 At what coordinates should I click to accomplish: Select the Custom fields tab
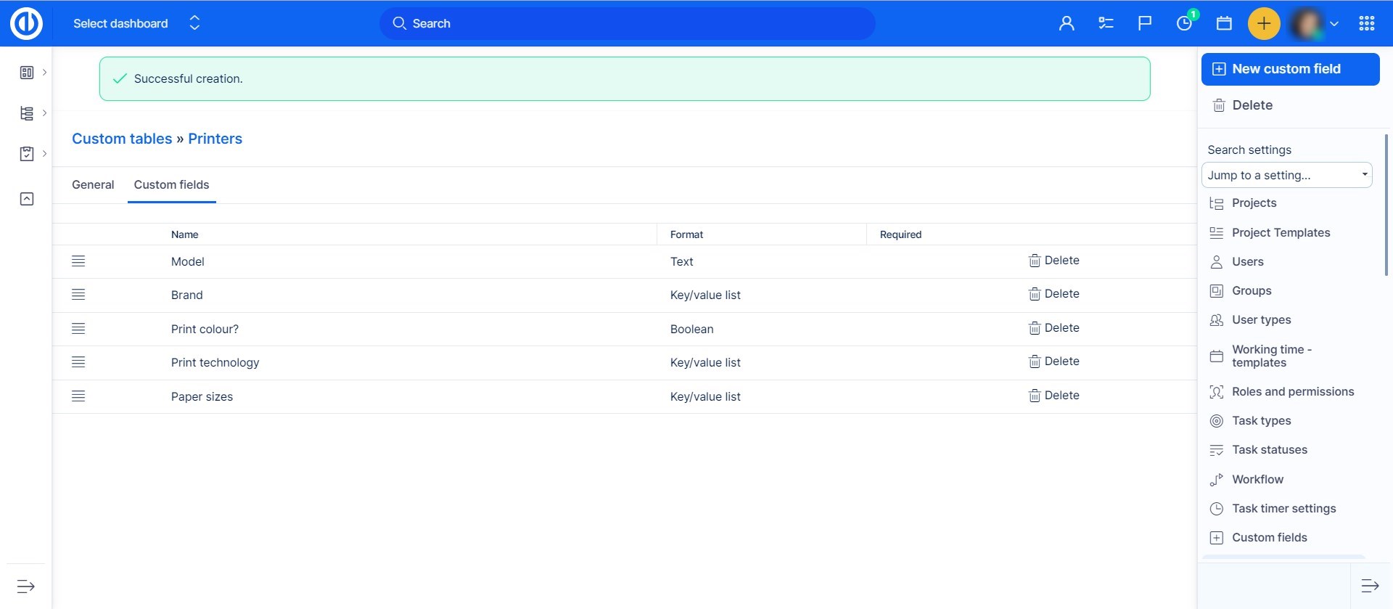pyautogui.click(x=171, y=184)
